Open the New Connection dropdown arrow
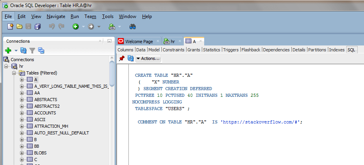The image size is (364, 165). pyautogui.click(x=16, y=51)
